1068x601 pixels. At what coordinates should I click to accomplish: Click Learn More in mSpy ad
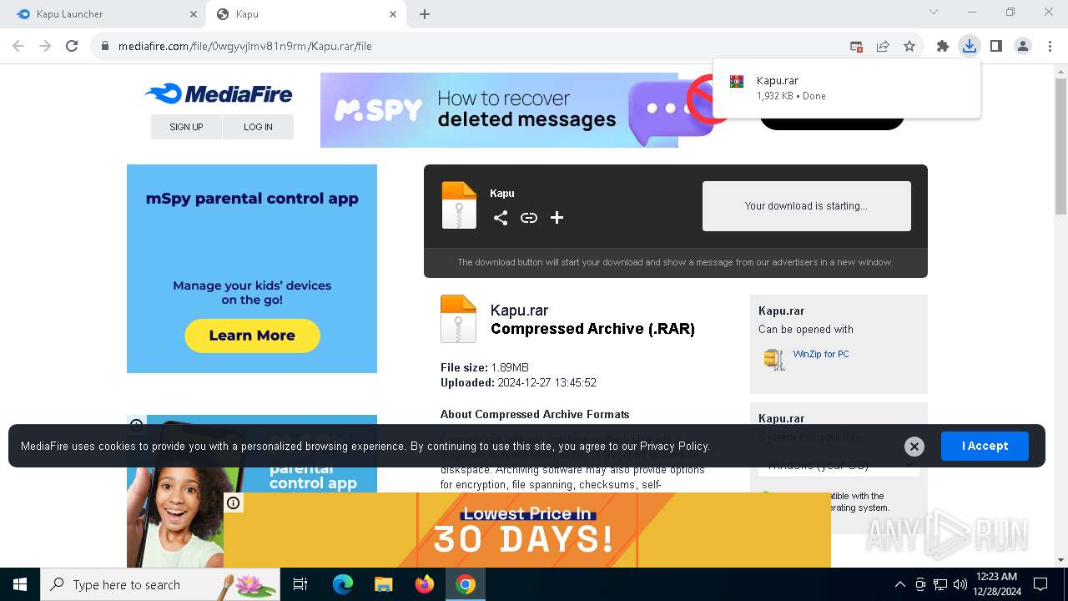click(x=252, y=336)
